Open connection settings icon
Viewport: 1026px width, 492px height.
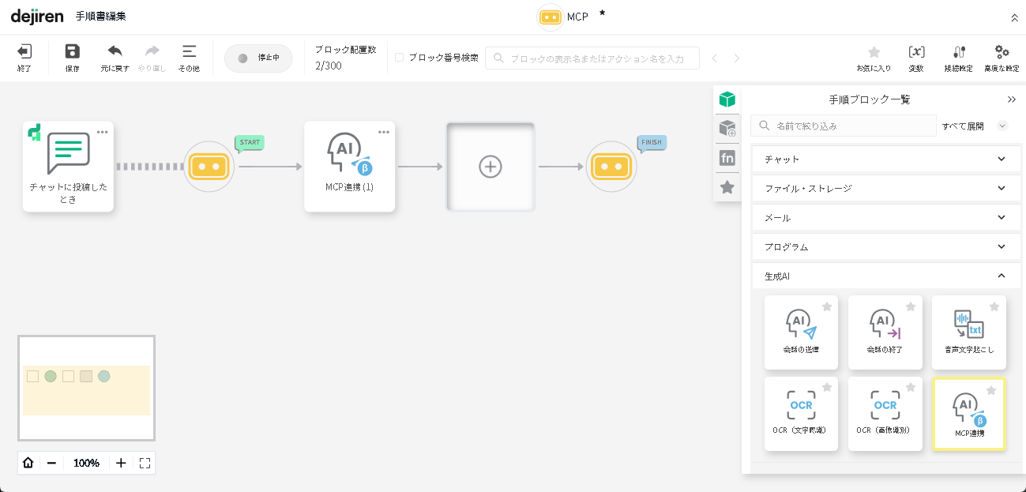[x=959, y=52]
